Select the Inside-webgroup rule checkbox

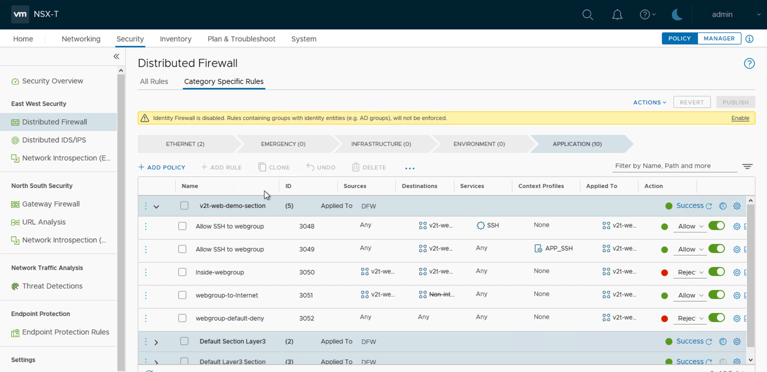click(182, 272)
